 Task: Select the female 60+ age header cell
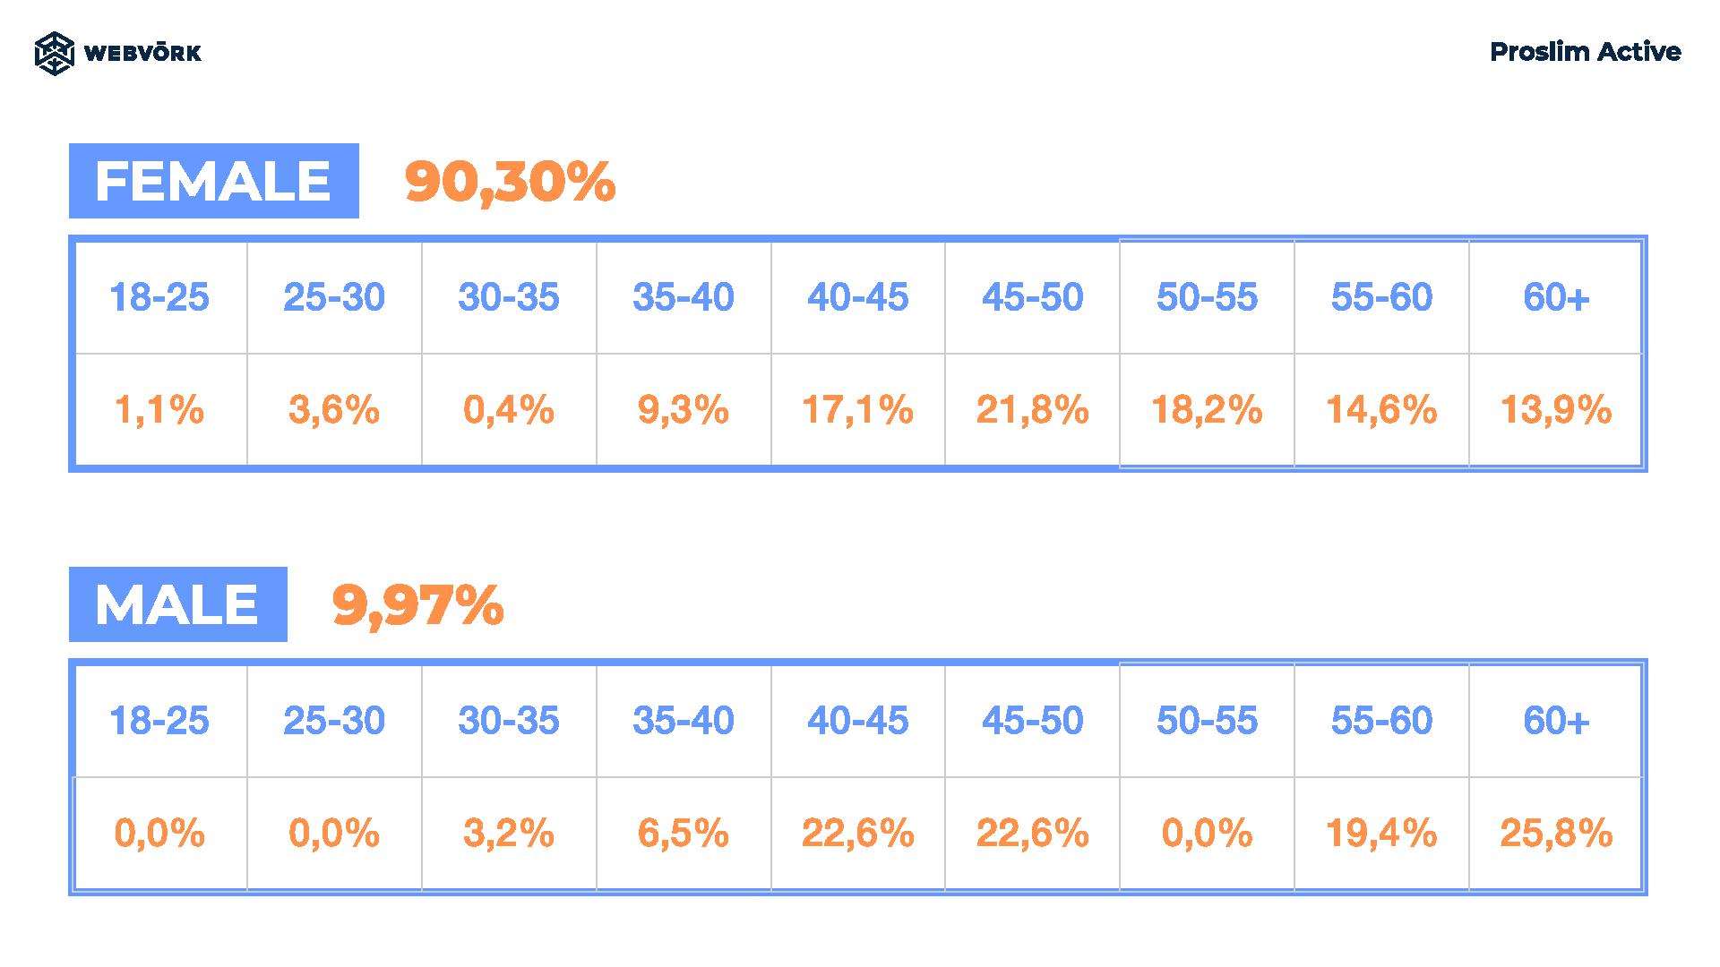click(1556, 297)
